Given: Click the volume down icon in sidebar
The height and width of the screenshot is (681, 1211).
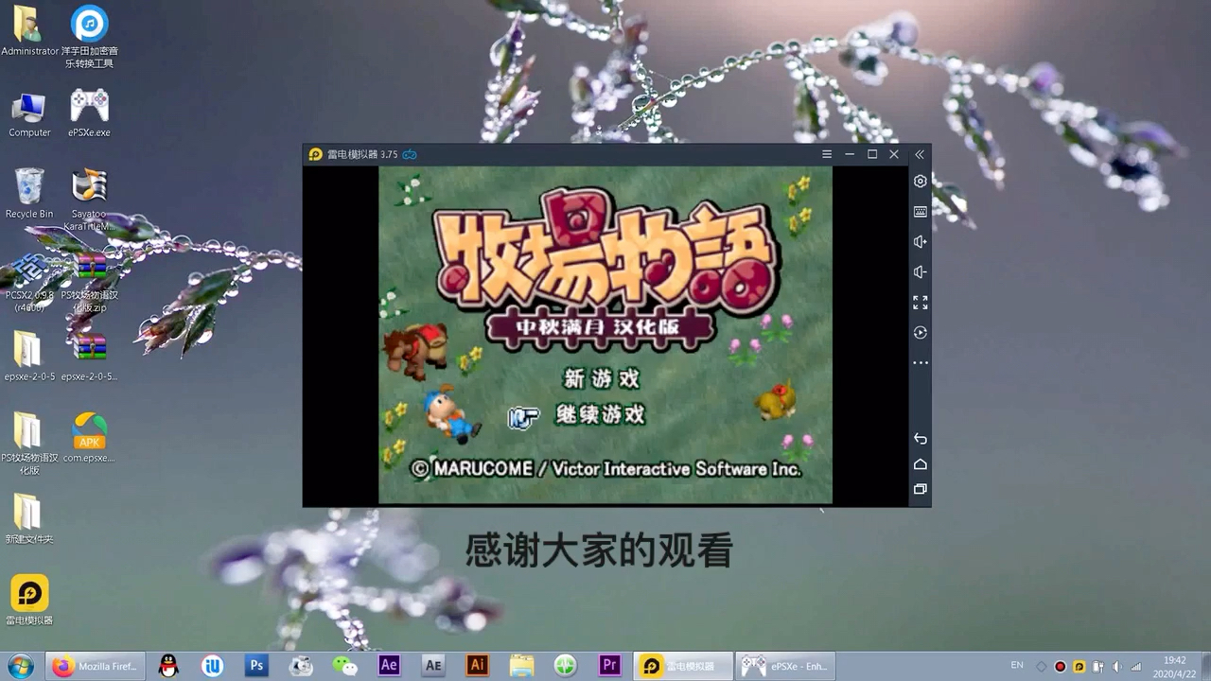Looking at the screenshot, I should (920, 272).
